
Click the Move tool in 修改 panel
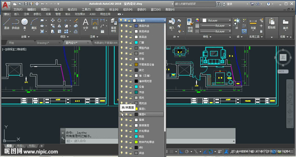point(53,20)
